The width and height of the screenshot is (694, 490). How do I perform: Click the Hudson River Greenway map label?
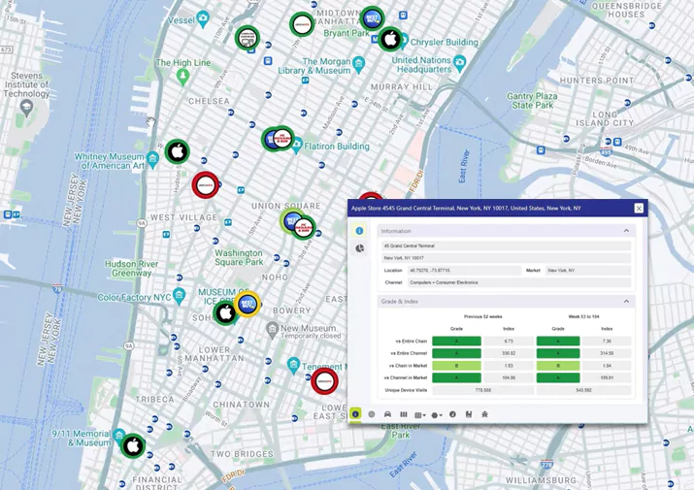131,269
